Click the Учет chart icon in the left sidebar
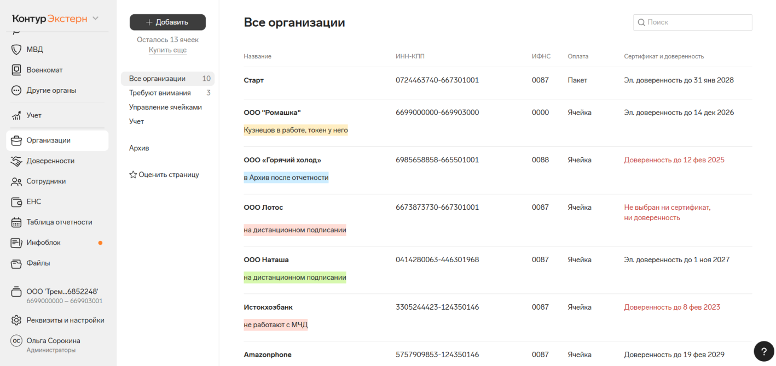776x366 pixels. coord(16,116)
